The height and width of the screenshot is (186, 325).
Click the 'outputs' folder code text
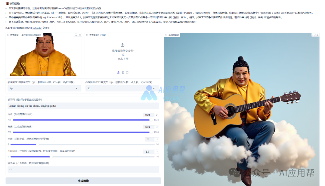click(x=37, y=28)
